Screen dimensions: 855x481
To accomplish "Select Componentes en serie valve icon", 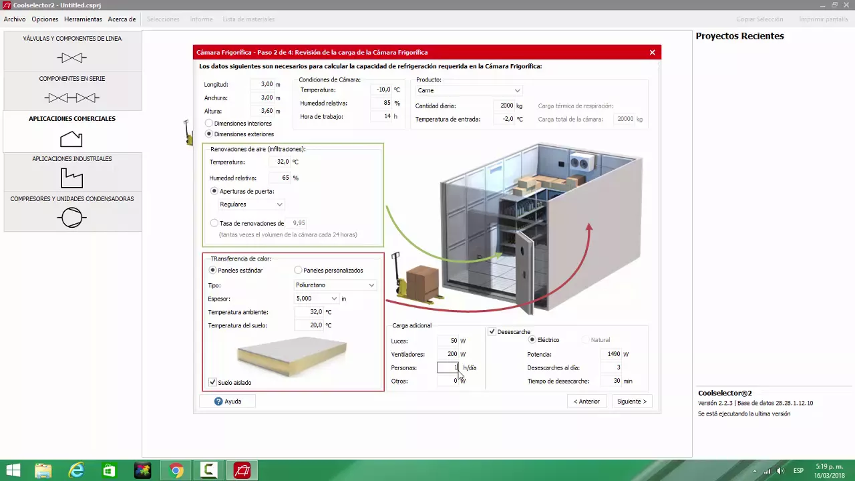I will 71,98.
